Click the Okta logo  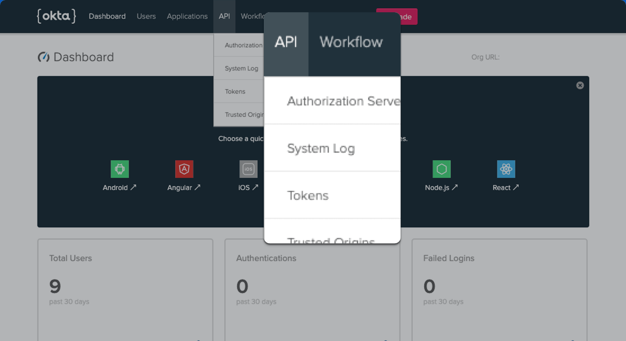[56, 16]
